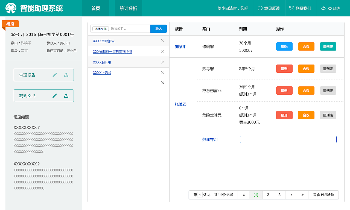Viewport: 350px width, 210px height.
Task: Click the 审理报告 label
Action: [x=27, y=75]
